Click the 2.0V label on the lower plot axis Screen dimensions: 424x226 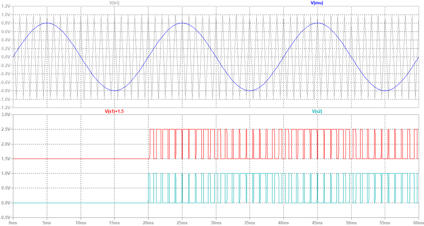(6, 144)
